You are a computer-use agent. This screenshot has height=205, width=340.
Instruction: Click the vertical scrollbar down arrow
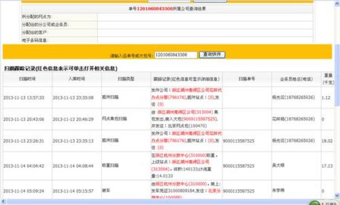(337, 195)
